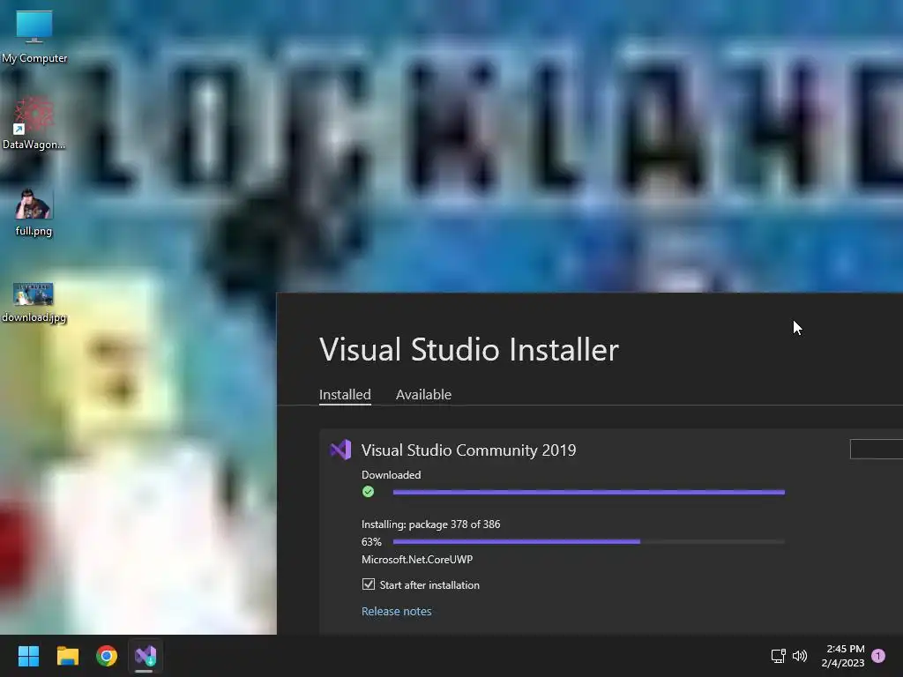903x677 pixels.
Task: Select the DataWagon desktop shortcut
Action: [34, 123]
